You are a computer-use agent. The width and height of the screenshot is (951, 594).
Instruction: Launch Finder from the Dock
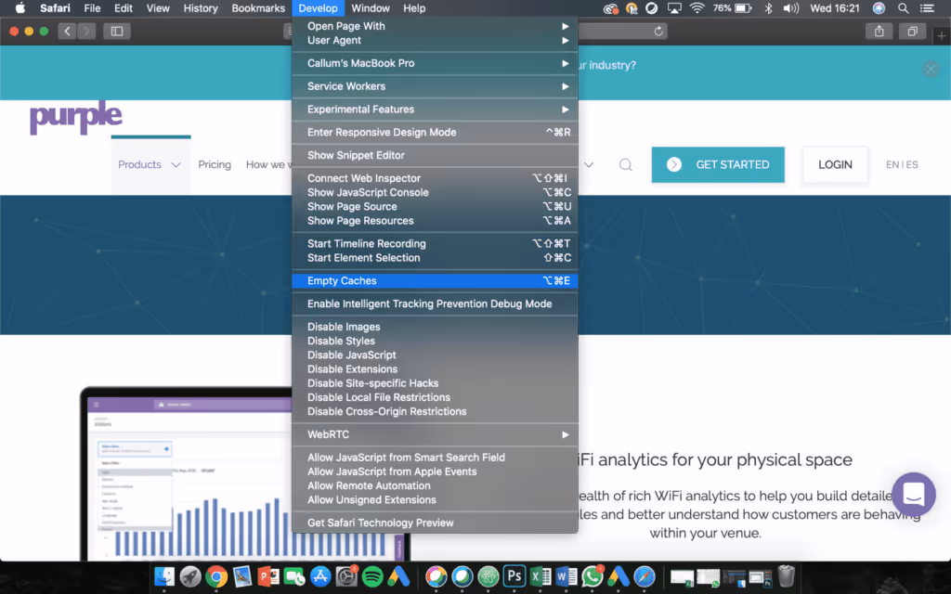point(164,575)
